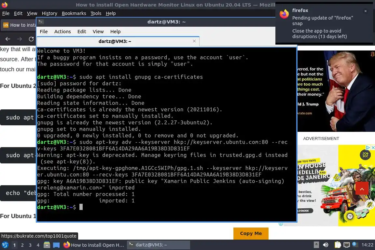Open the terminal Help menu
375x250 pixels.
point(115,32)
